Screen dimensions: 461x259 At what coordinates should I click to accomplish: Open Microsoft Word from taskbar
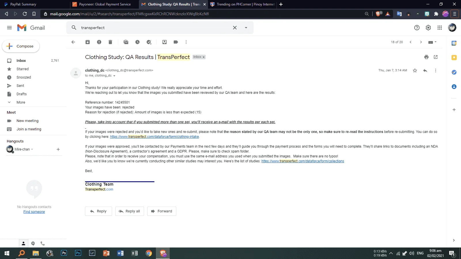tap(120, 253)
